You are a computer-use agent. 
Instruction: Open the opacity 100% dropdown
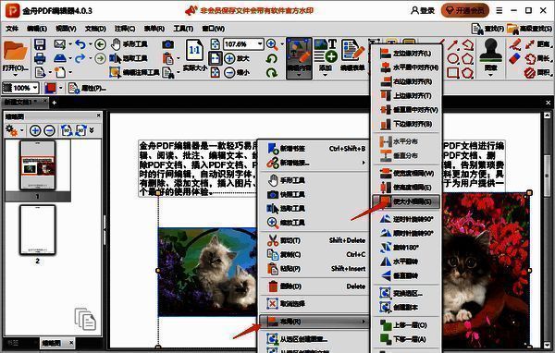pyautogui.click(x=35, y=88)
